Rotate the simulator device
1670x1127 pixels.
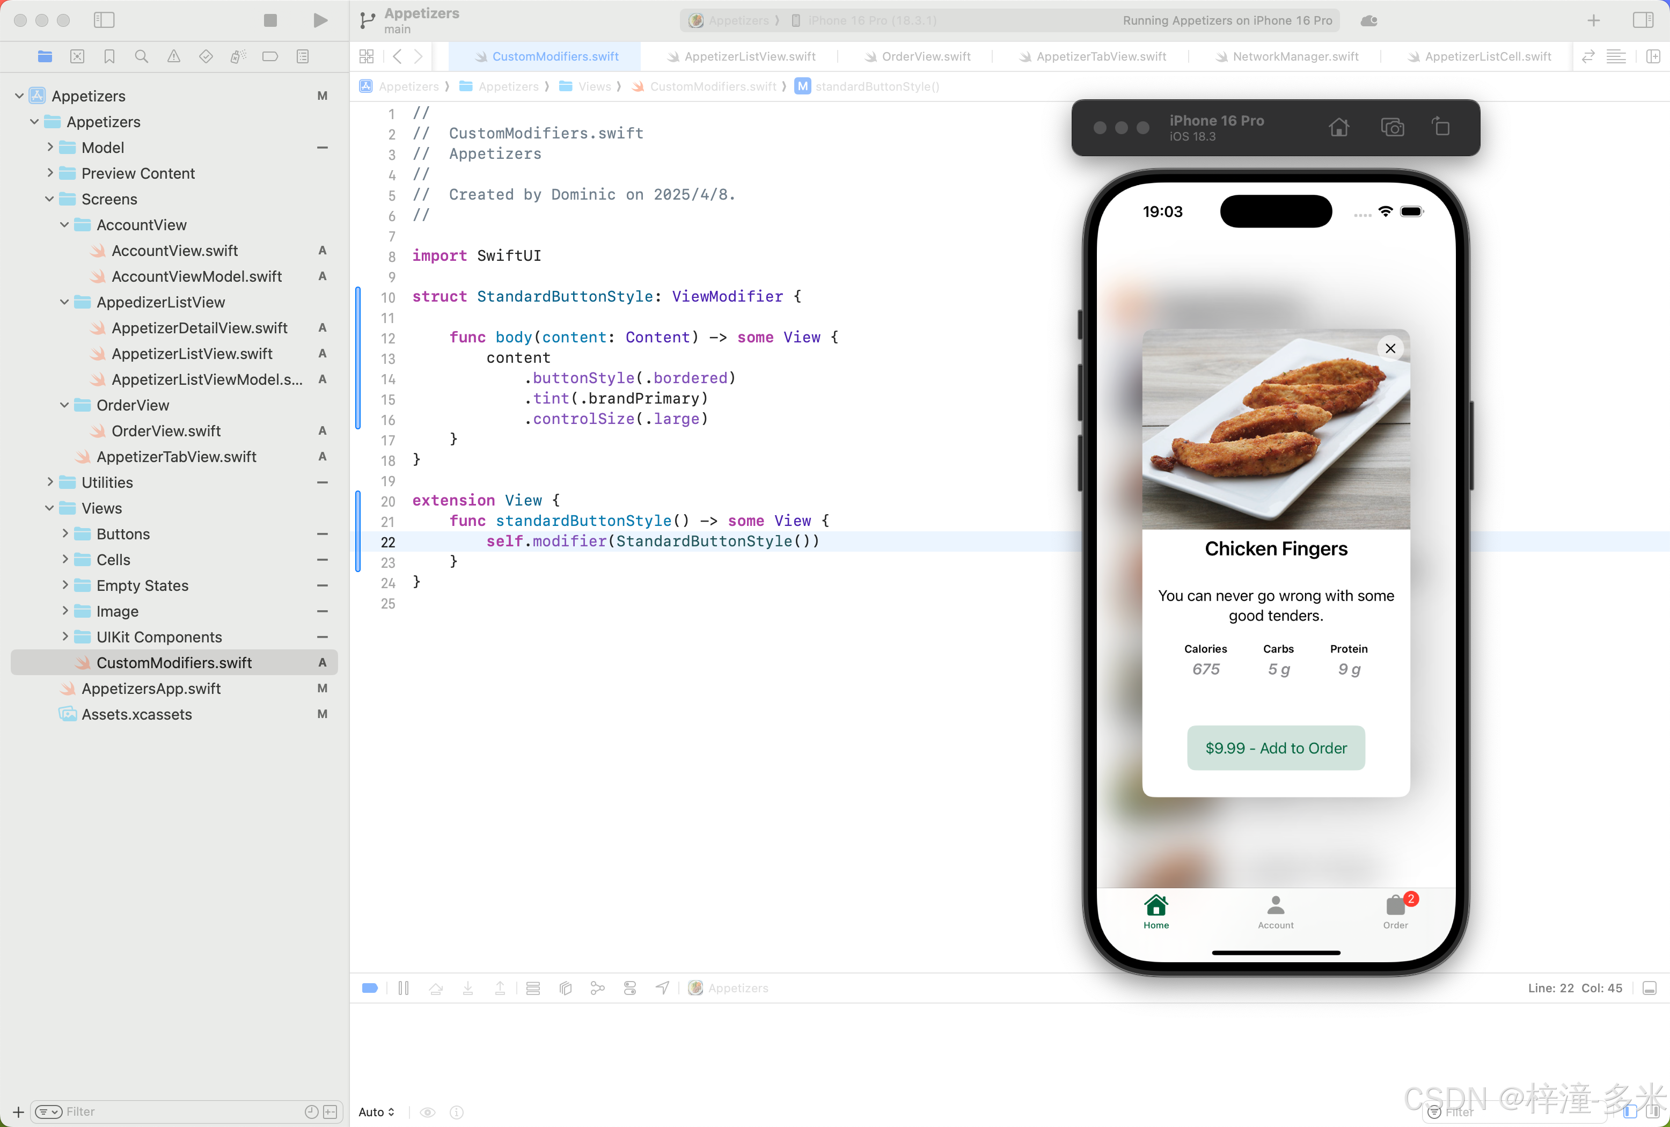1441,127
